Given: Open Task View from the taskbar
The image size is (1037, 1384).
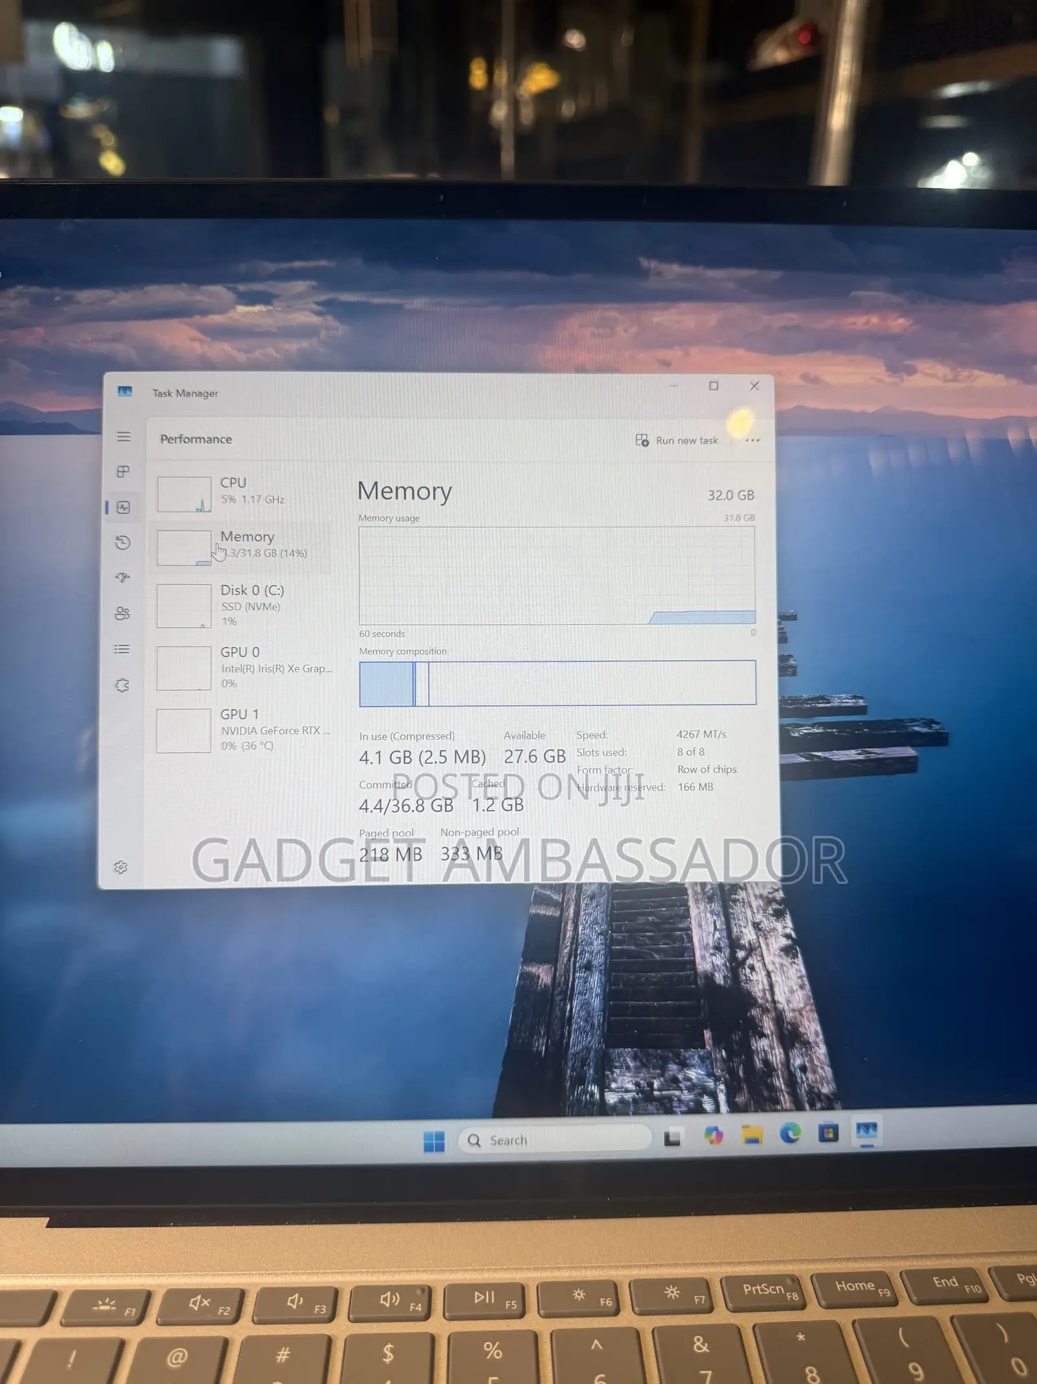Looking at the screenshot, I should click(673, 1138).
